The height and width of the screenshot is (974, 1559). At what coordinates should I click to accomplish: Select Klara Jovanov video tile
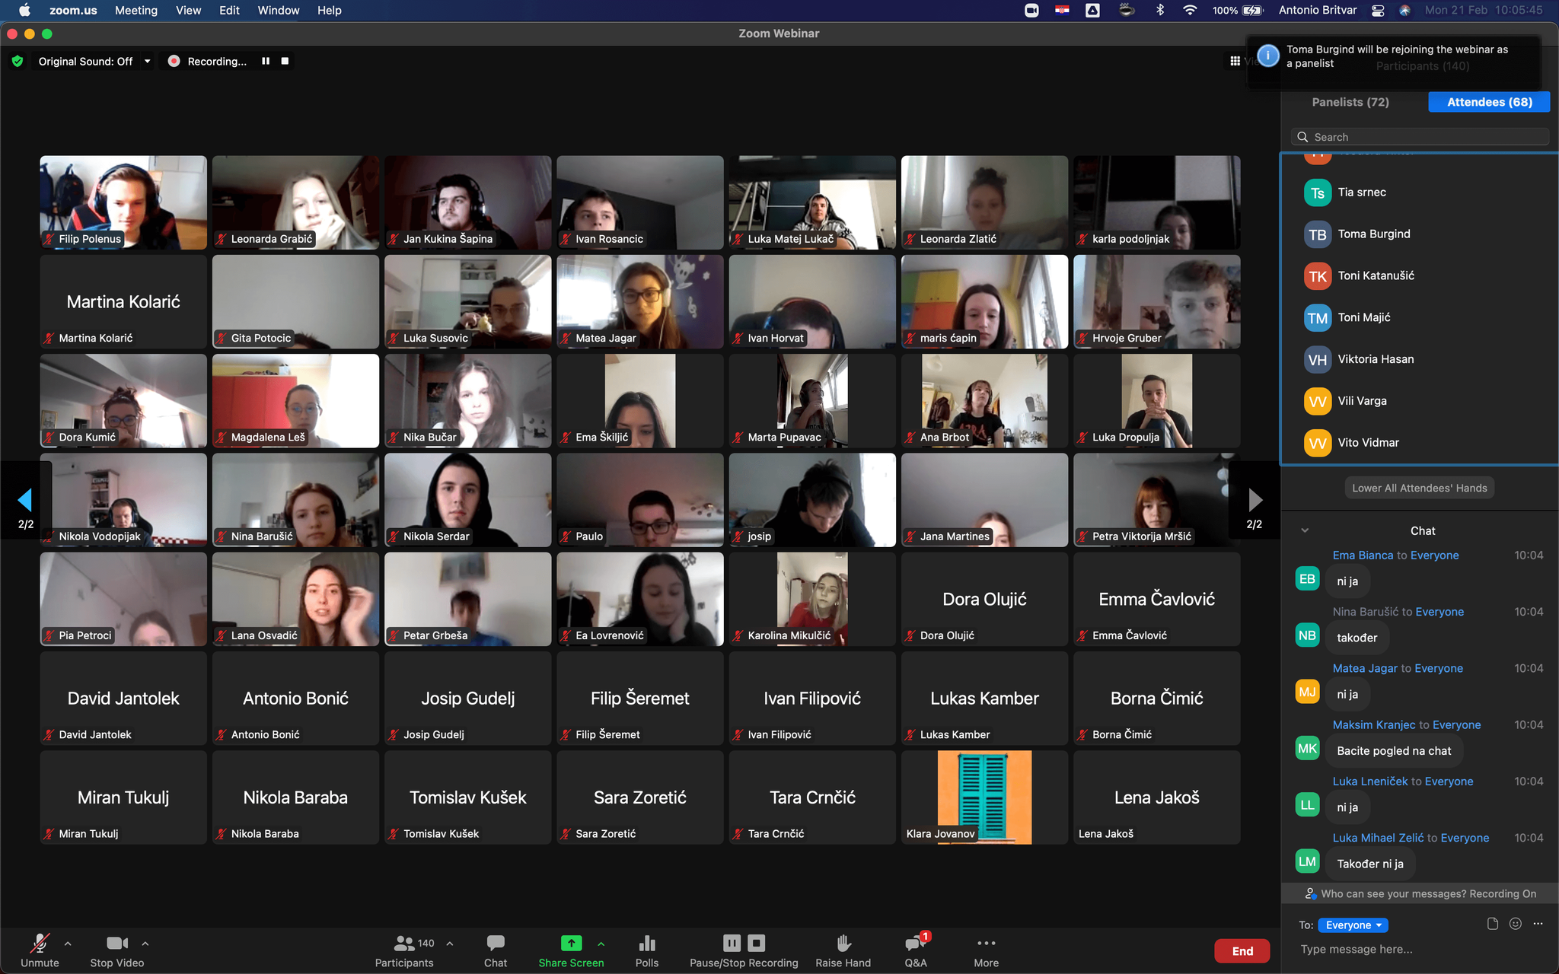pos(984,797)
